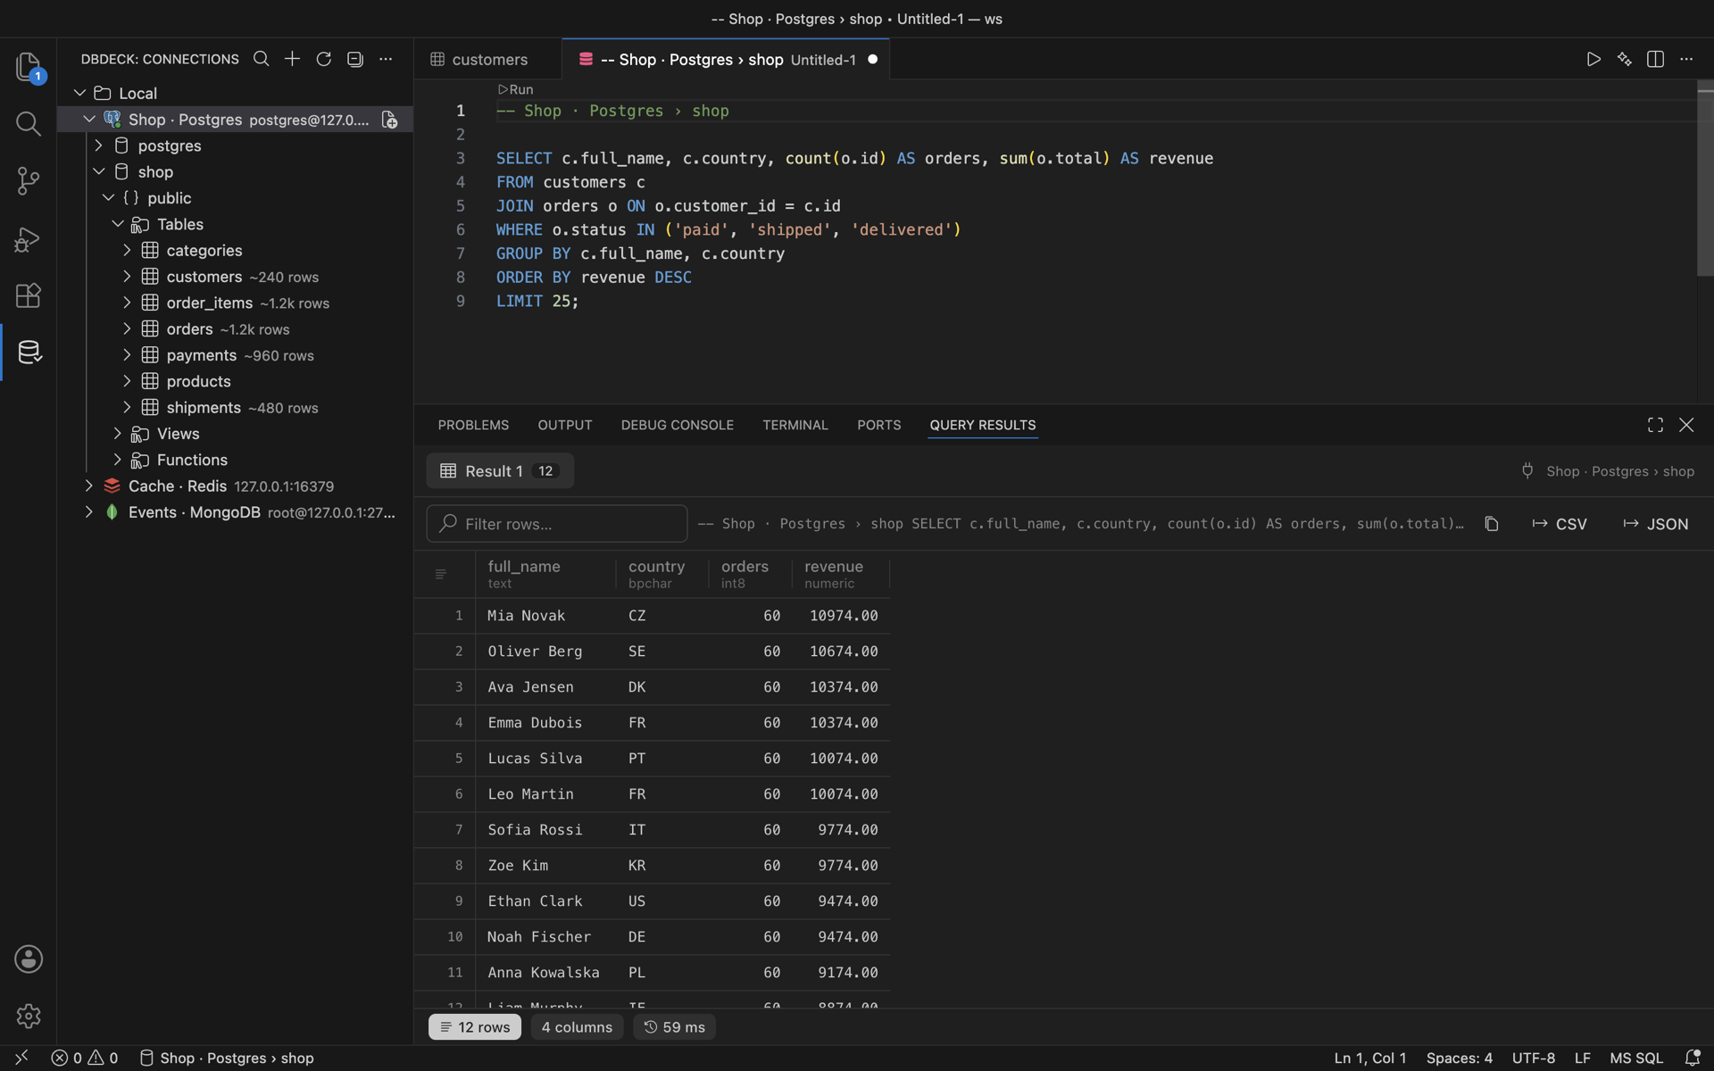Export results as JSON

click(1655, 524)
